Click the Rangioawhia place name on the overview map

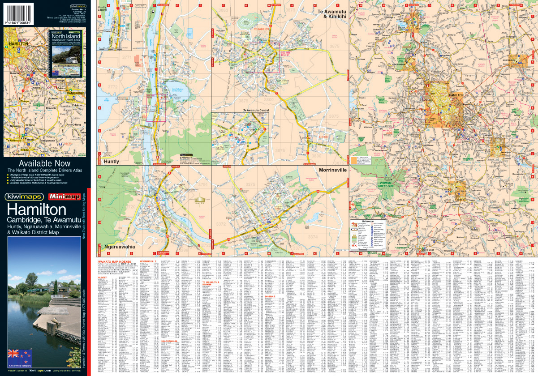[x=49, y=140]
